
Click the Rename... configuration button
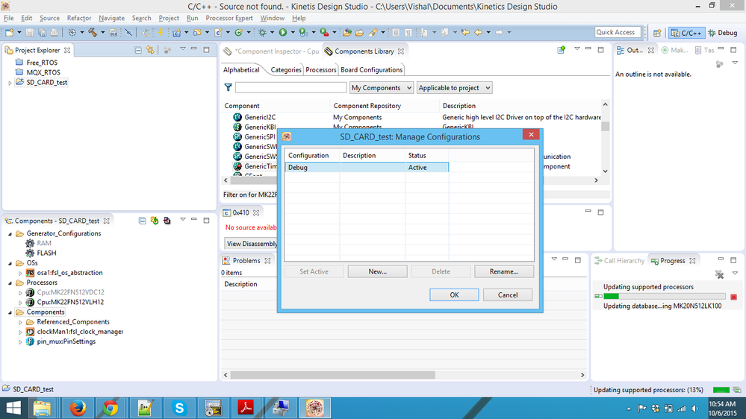click(504, 271)
